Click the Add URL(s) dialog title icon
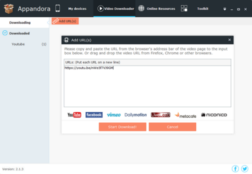The image size is (252, 174). [66, 40]
